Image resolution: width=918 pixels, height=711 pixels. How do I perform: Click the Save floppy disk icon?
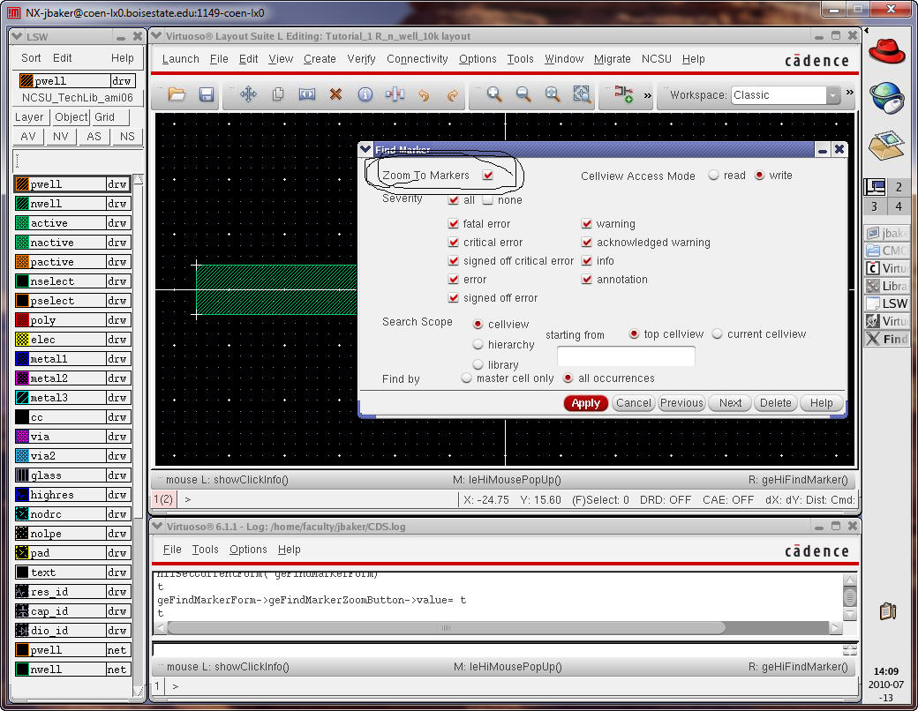click(x=207, y=94)
